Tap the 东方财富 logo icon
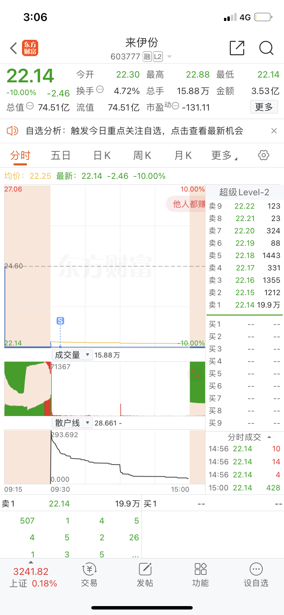The height and width of the screenshot is (615, 284). pos(30,48)
